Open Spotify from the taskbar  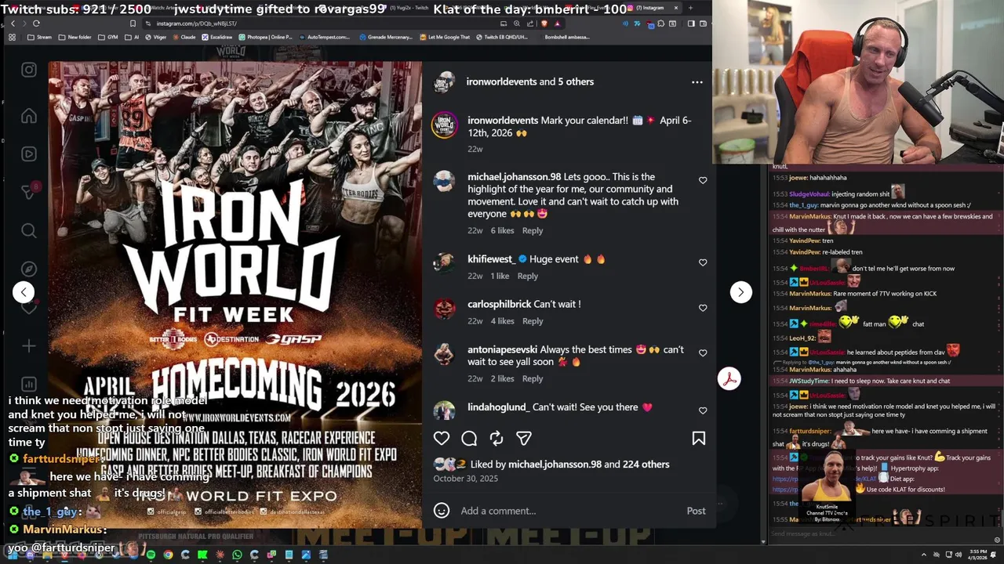click(x=151, y=555)
